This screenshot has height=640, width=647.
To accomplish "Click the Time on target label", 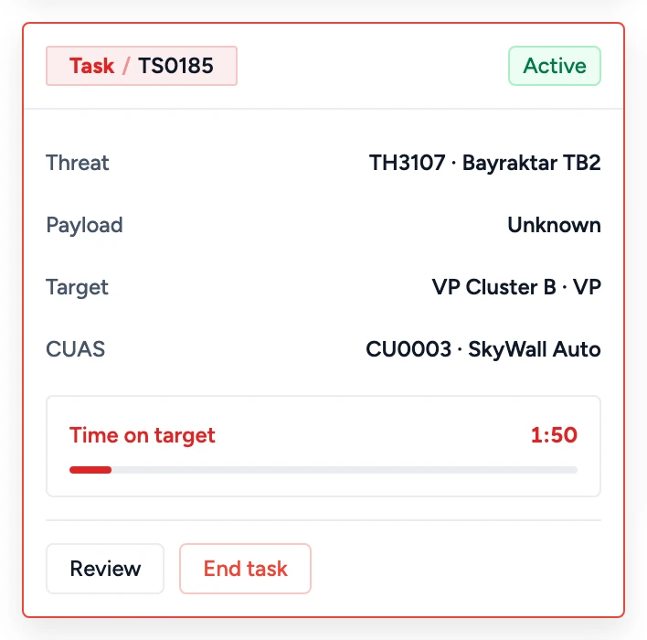I will (143, 435).
